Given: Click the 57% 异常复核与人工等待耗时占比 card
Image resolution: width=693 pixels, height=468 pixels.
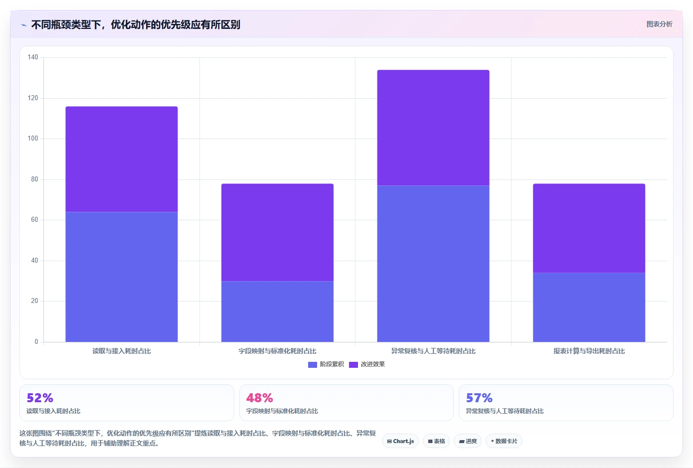Looking at the screenshot, I should point(566,403).
